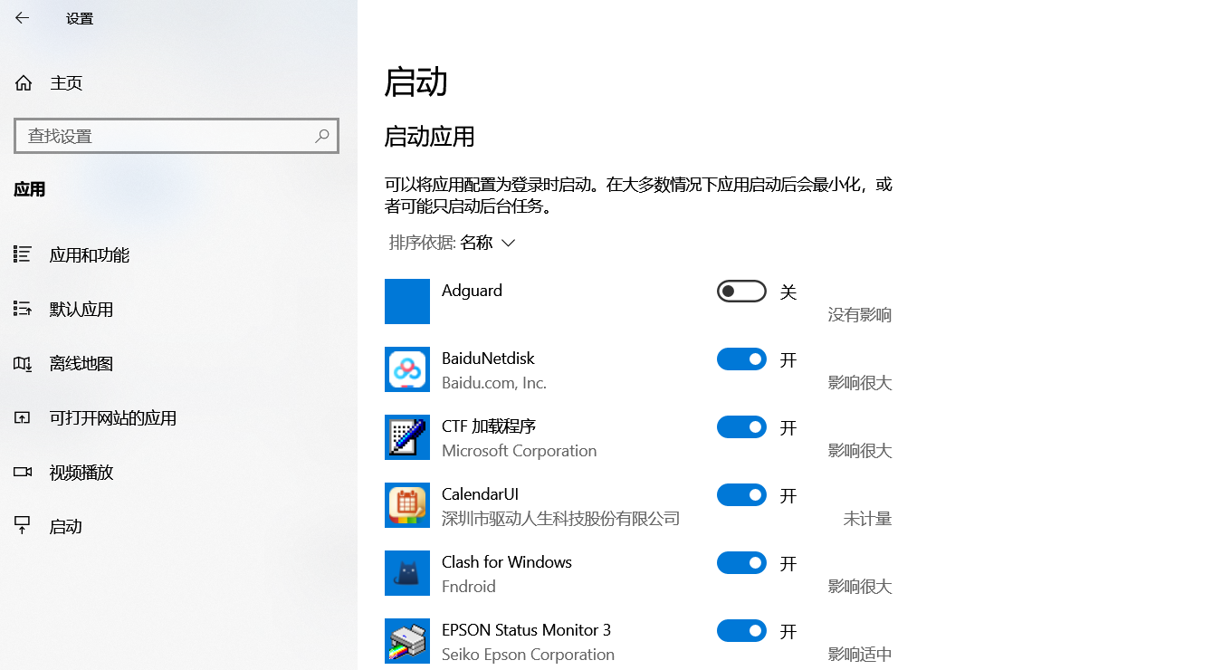Click the BaiduNetdisk app icon

[x=407, y=369]
